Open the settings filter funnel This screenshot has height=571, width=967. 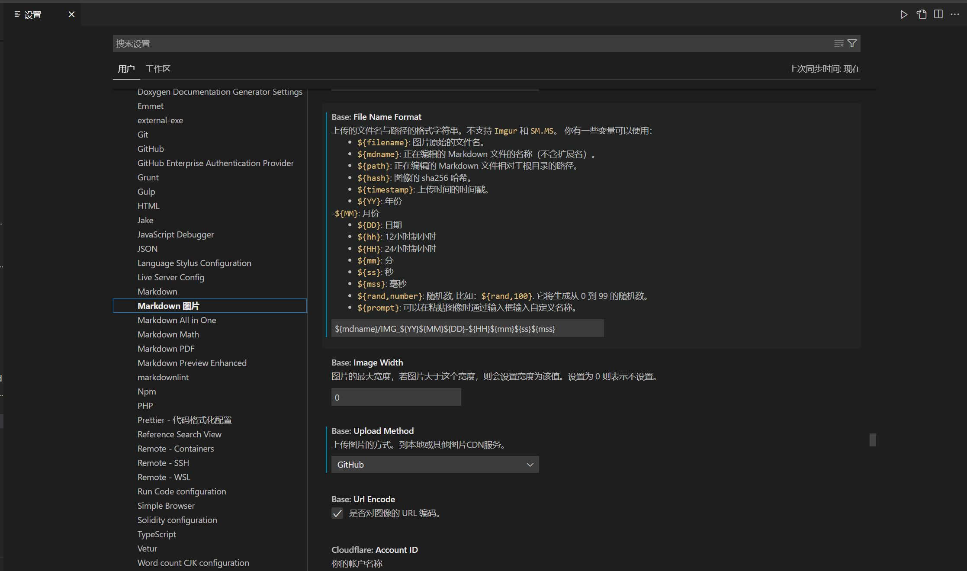point(852,43)
